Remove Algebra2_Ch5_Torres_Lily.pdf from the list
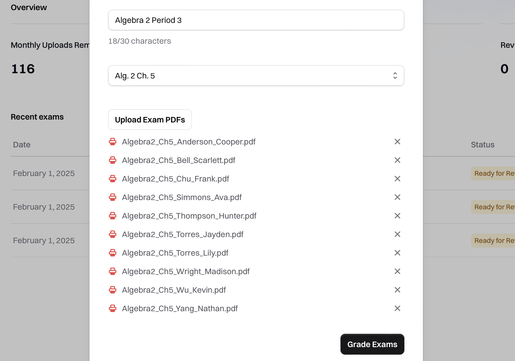Screen dimensions: 515x361 (397, 253)
